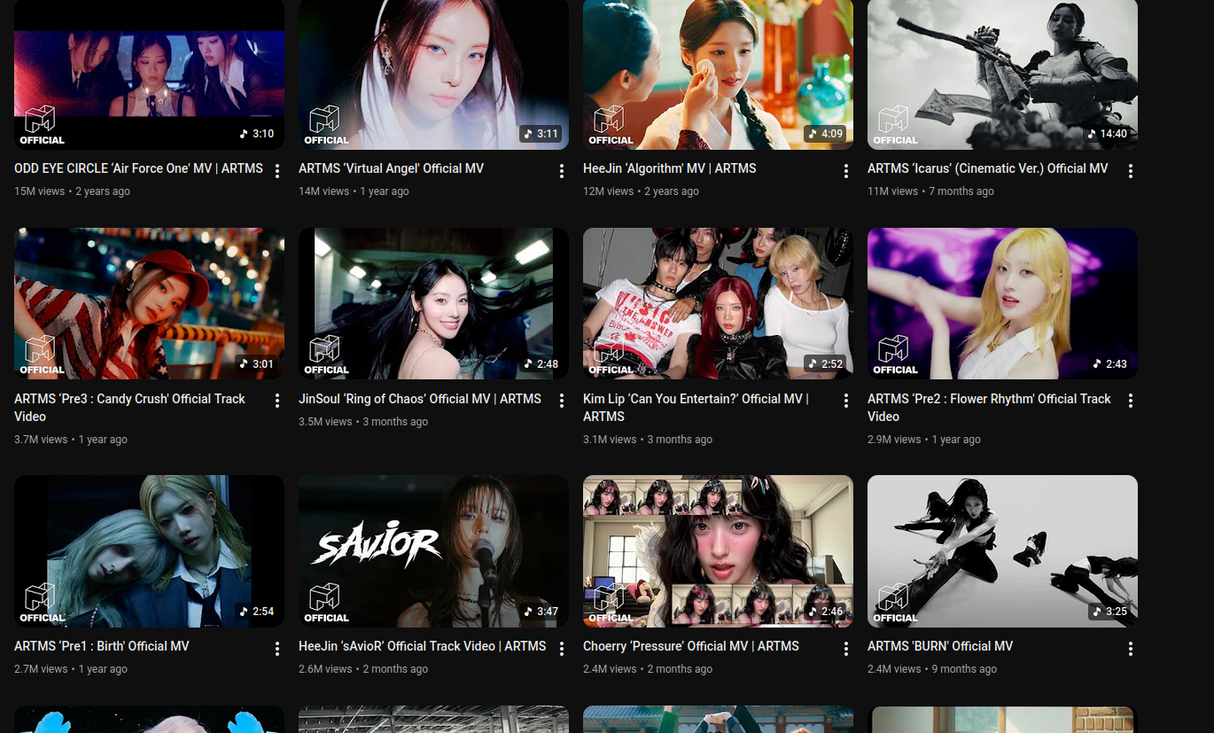Screen dimensions: 1214x733
Task: Click title ARTMS 'BURN' Official MV
Action: [940, 646]
